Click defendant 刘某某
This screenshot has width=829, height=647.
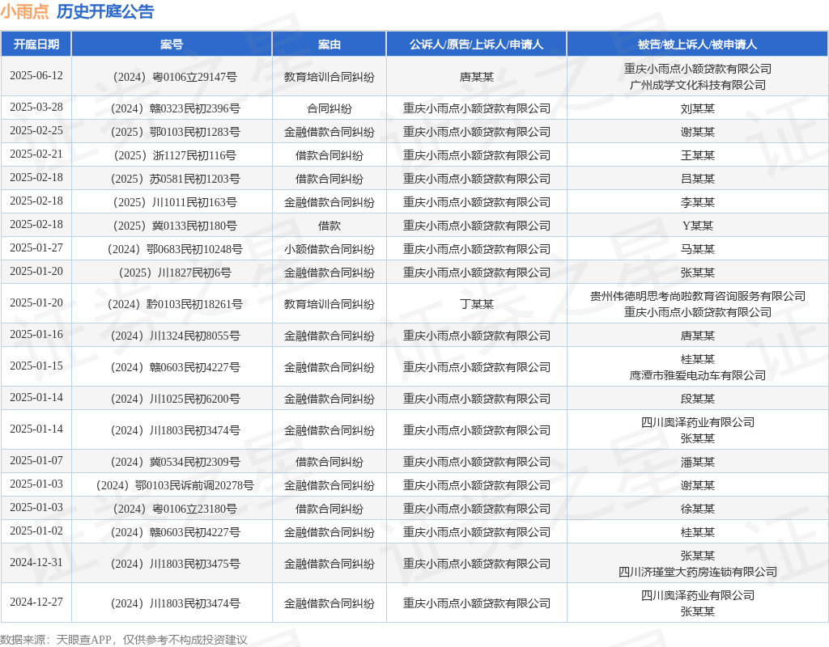[x=697, y=109]
